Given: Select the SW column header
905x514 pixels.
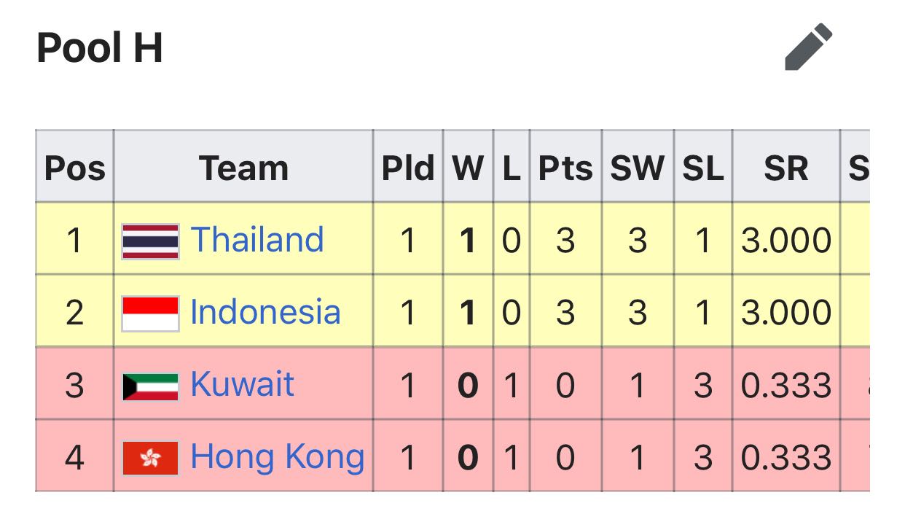Looking at the screenshot, I should tap(638, 167).
